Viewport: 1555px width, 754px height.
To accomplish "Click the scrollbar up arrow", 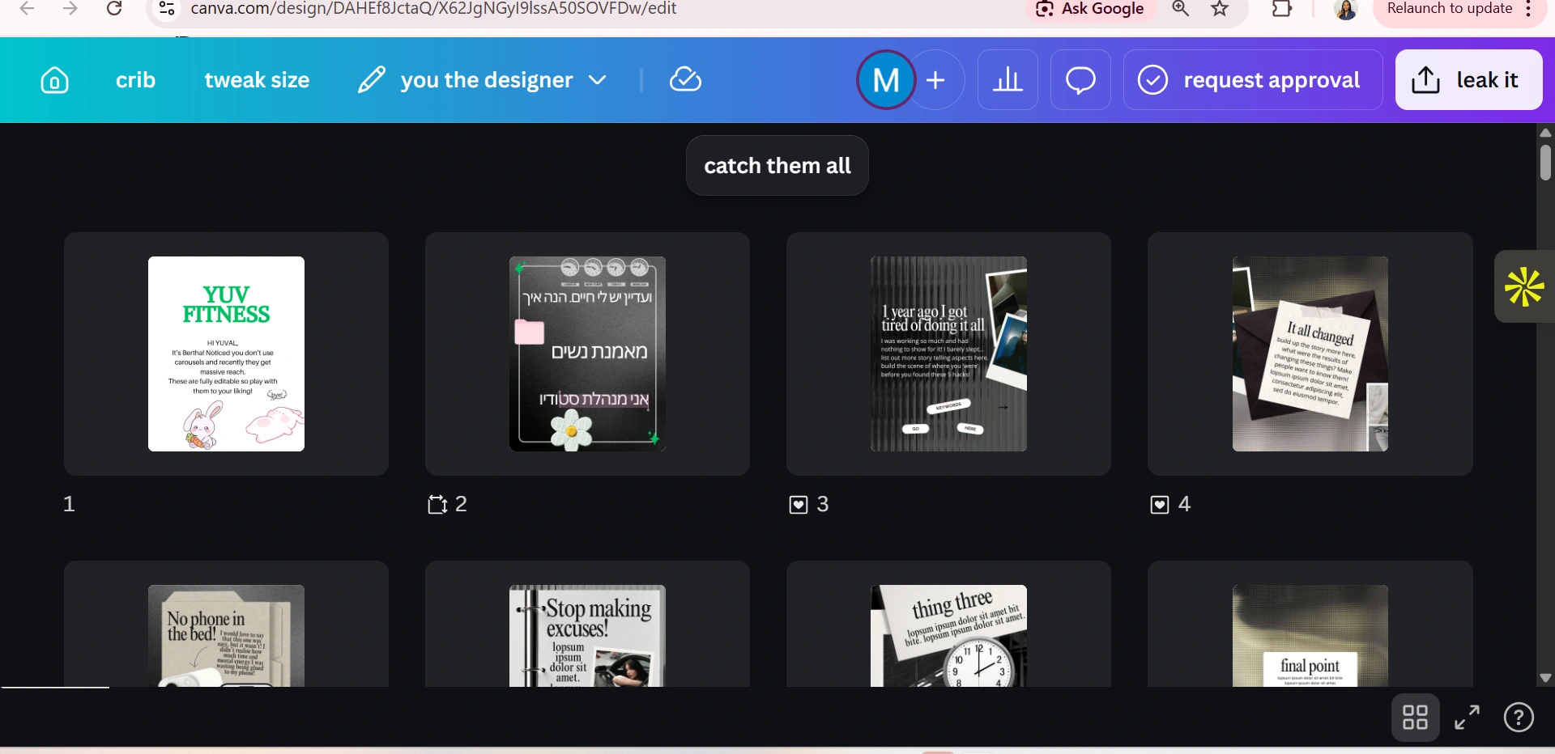I will (x=1545, y=133).
